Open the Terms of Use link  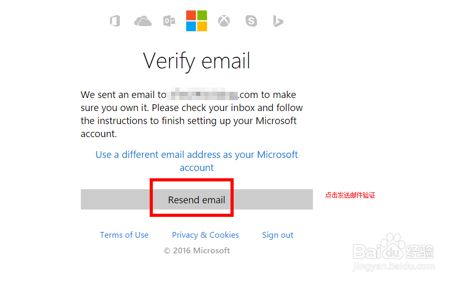point(124,235)
